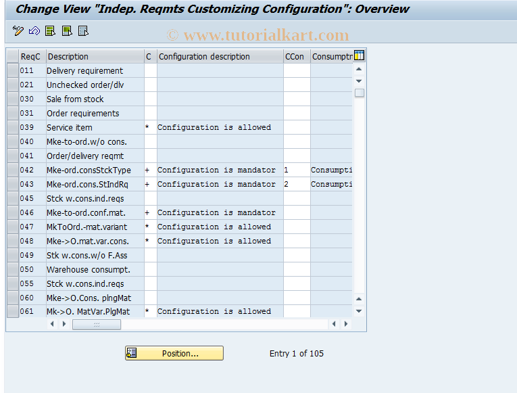Click the Undo Change icon
Screen dimensions: 517x393
pyautogui.click(x=34, y=31)
